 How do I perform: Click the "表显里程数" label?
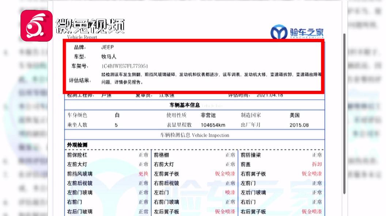click(x=179, y=125)
